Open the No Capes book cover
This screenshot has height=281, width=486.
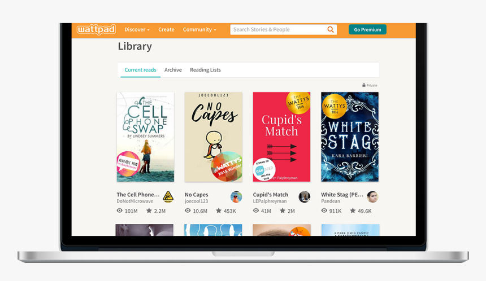(214, 137)
